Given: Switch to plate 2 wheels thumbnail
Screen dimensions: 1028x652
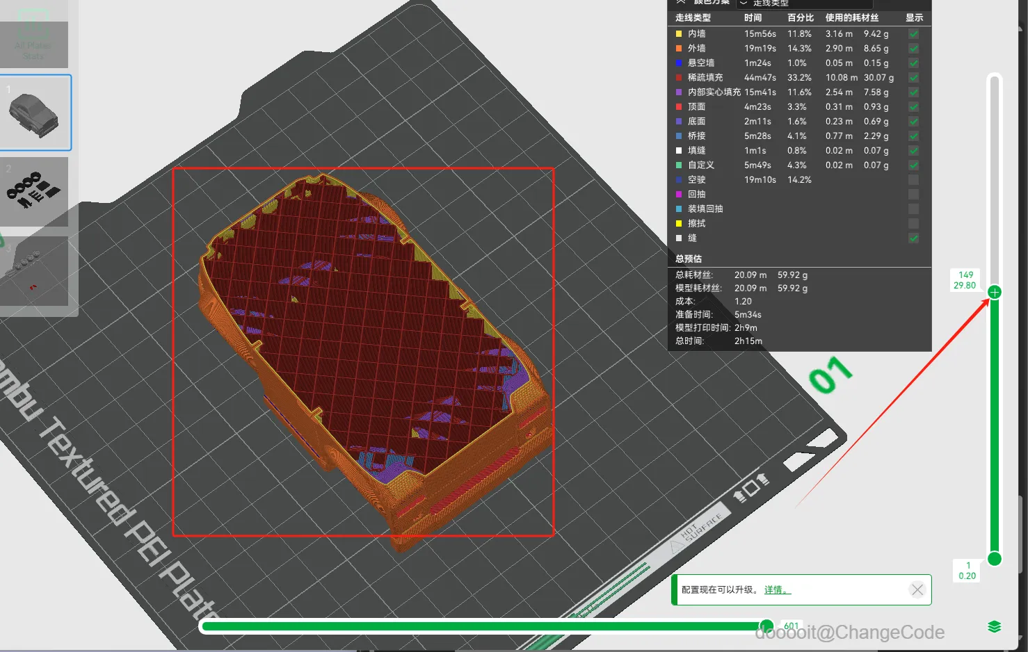Looking at the screenshot, I should point(34,191).
